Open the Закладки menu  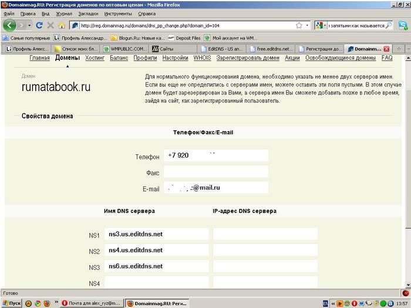coord(88,13)
